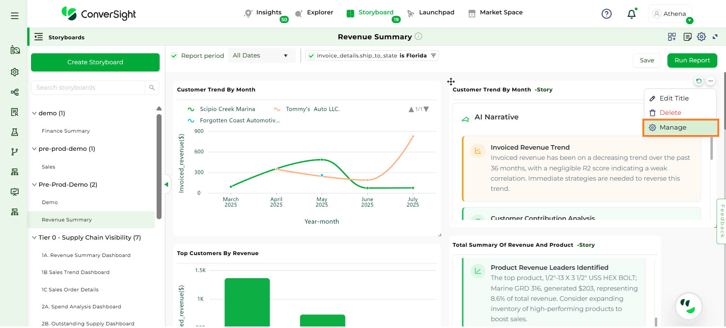Toggle the Storyboards list panel icon
This screenshot has width=726, height=328.
coord(39,37)
